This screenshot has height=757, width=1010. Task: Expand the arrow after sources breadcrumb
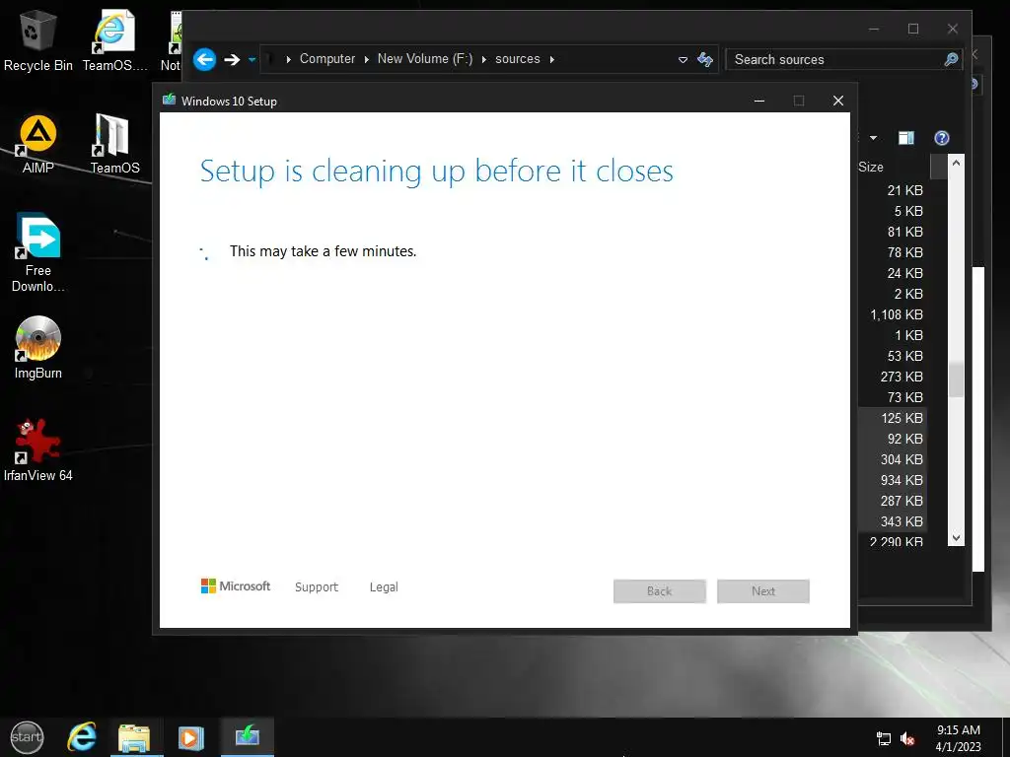pos(552,59)
